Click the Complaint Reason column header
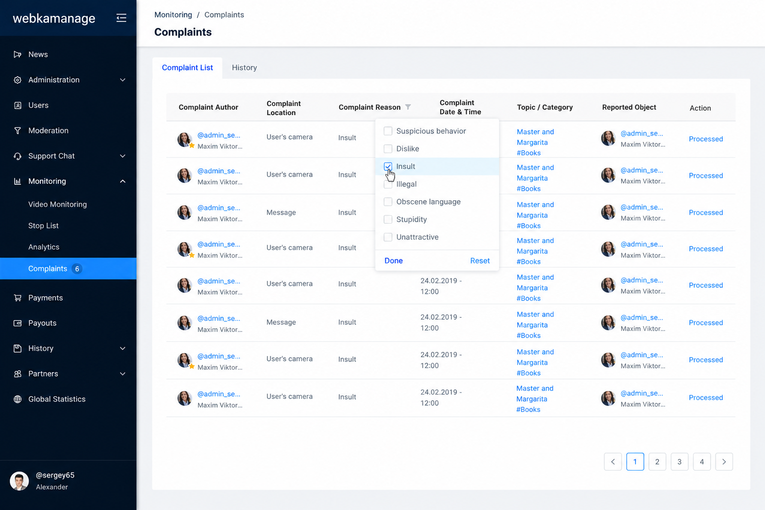Screen dimensions: 765x510 click(370, 107)
